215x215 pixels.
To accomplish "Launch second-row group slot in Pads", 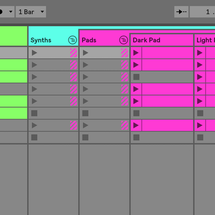I will click(x=85, y=65).
